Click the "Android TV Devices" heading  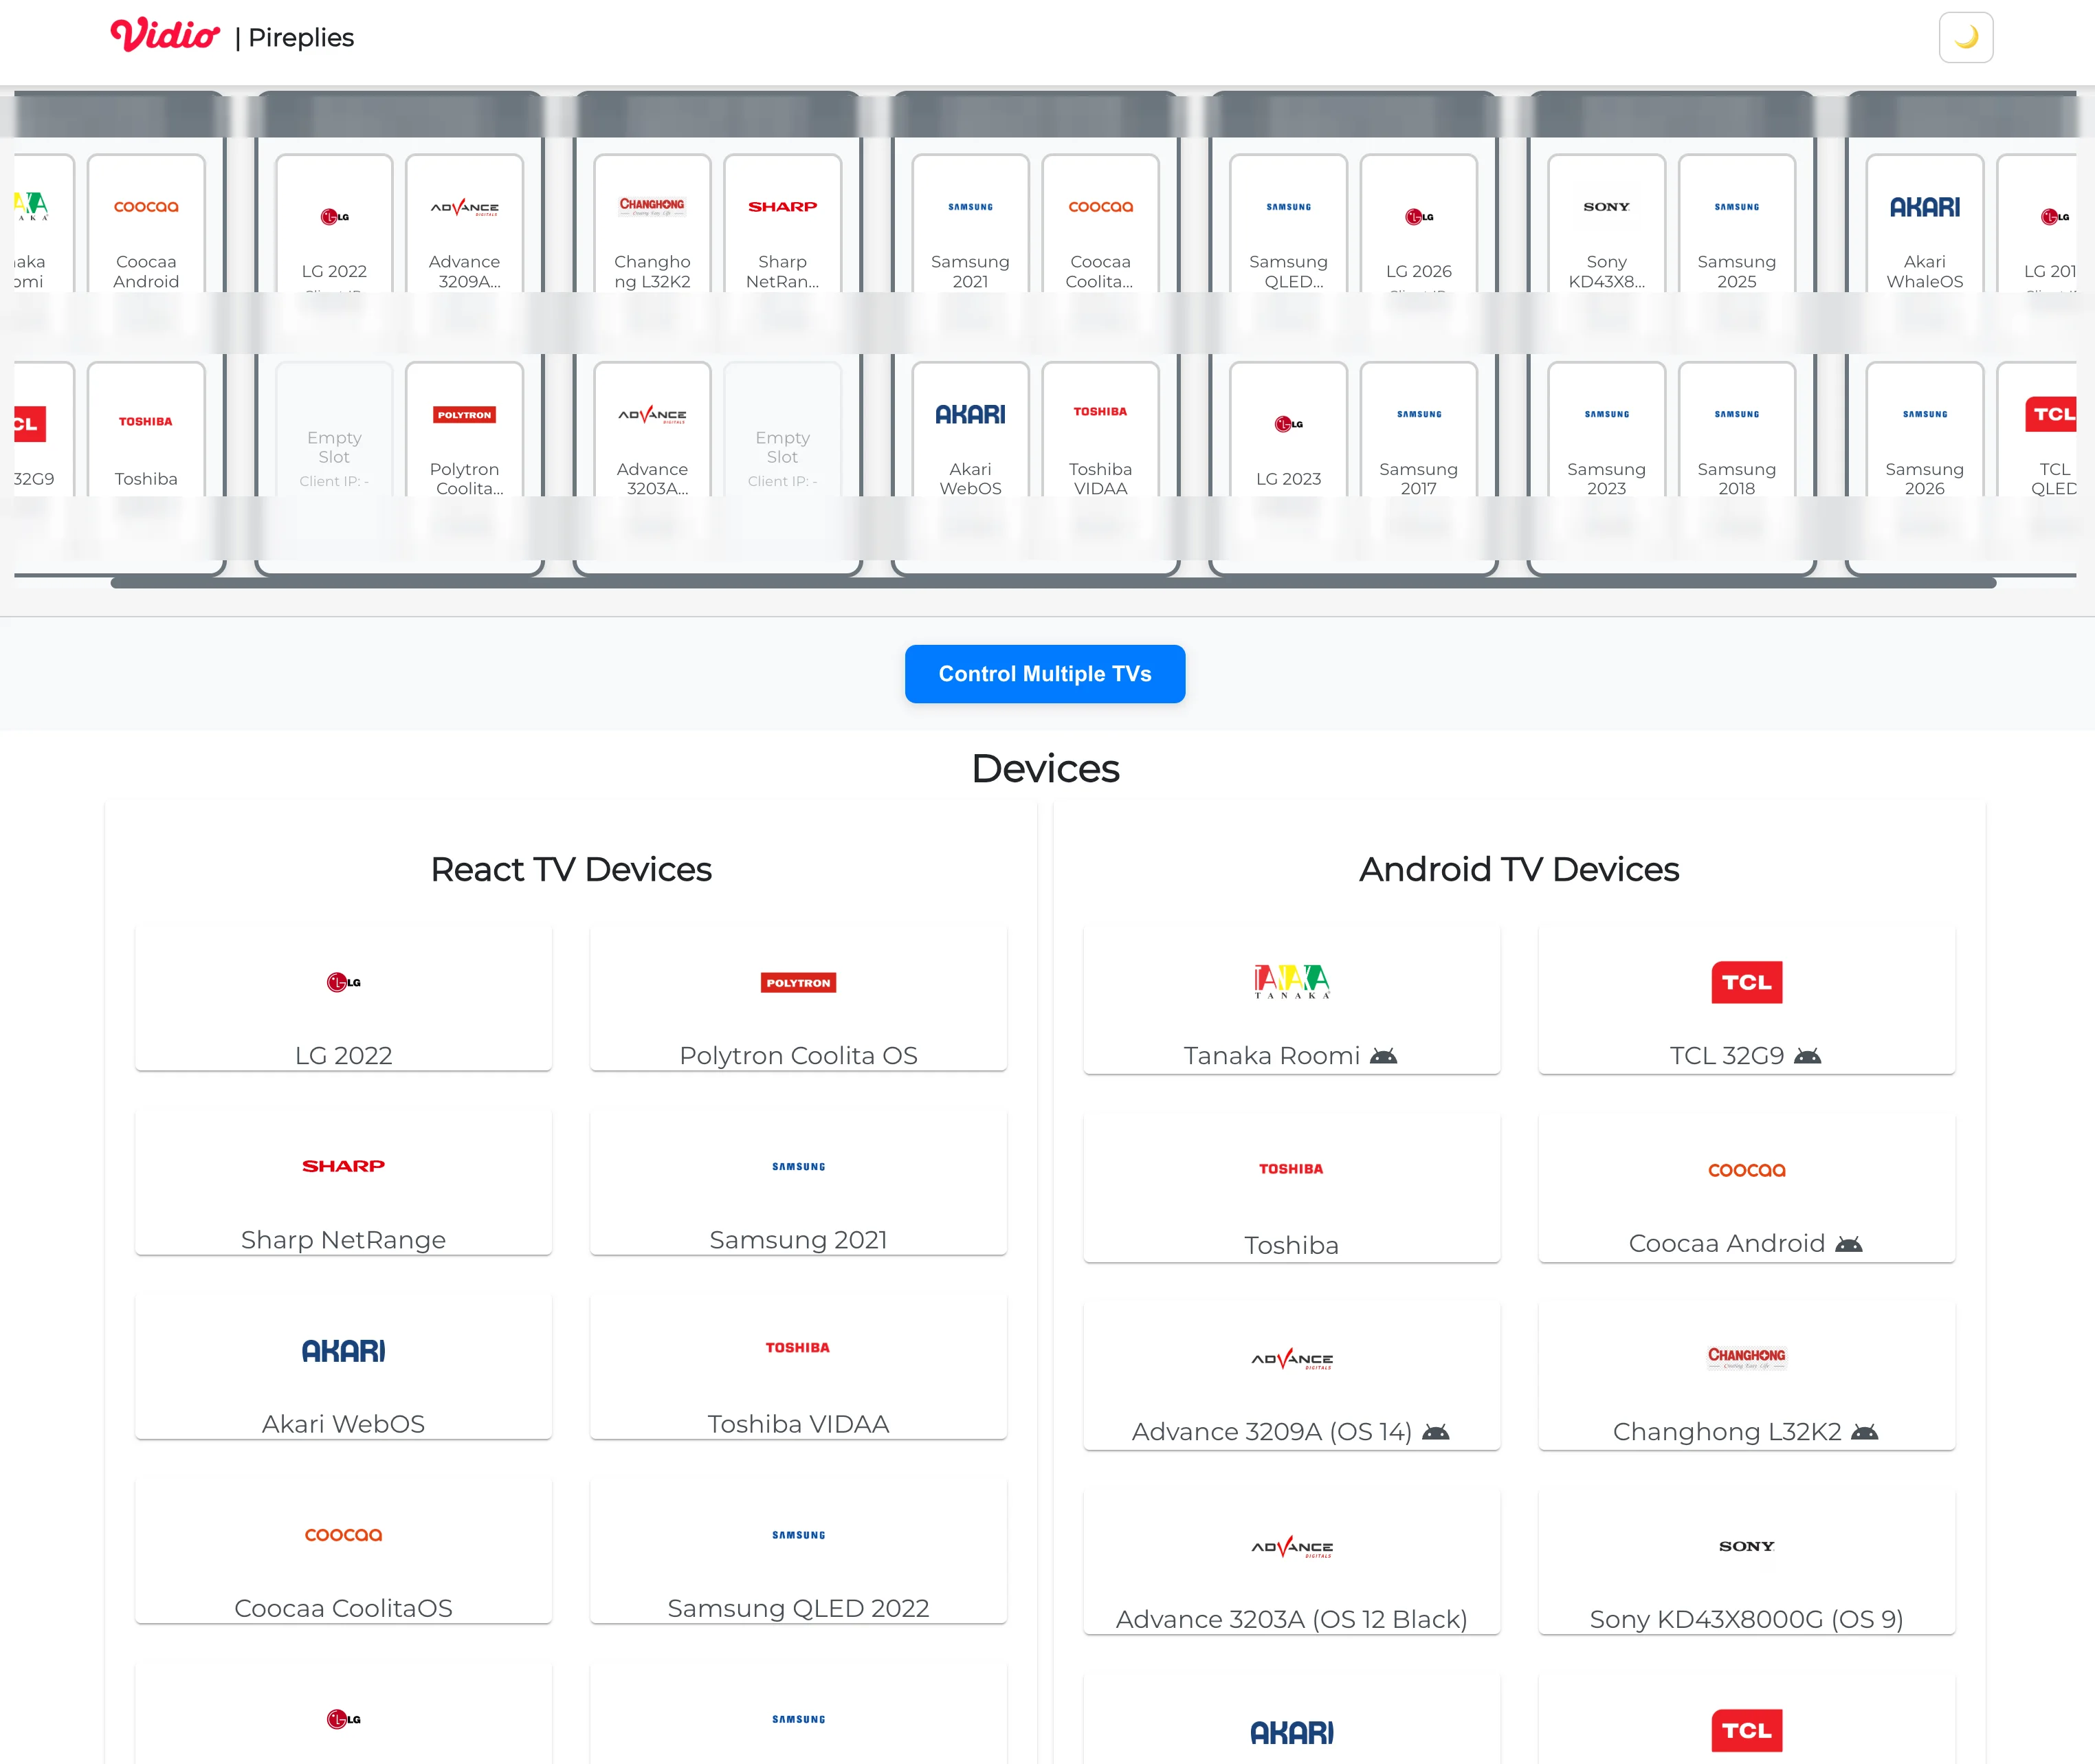[1519, 869]
